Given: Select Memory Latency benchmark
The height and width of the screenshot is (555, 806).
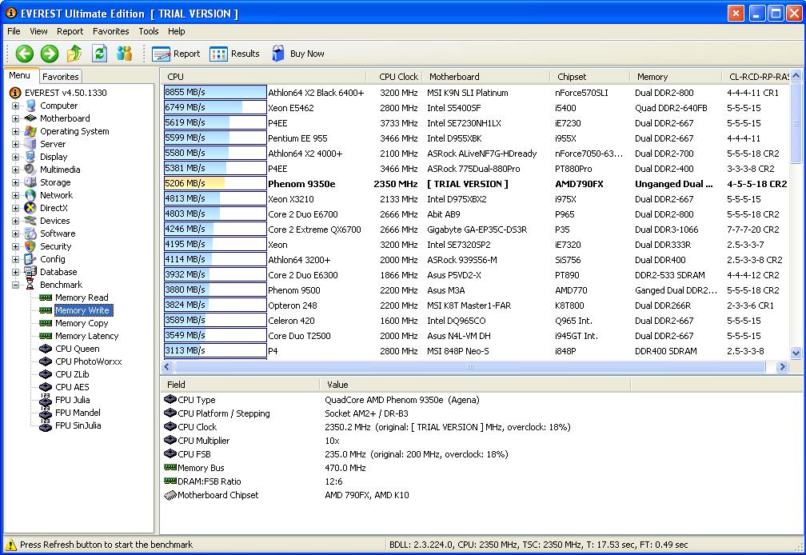Looking at the screenshot, I should pyautogui.click(x=87, y=336).
